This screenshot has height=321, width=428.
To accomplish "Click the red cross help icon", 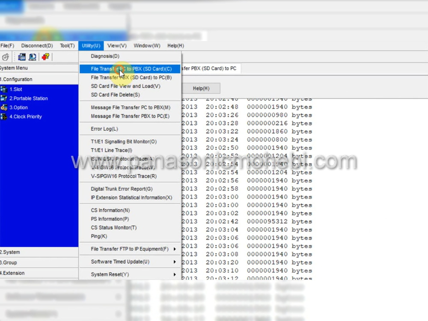I will tap(45, 57).
